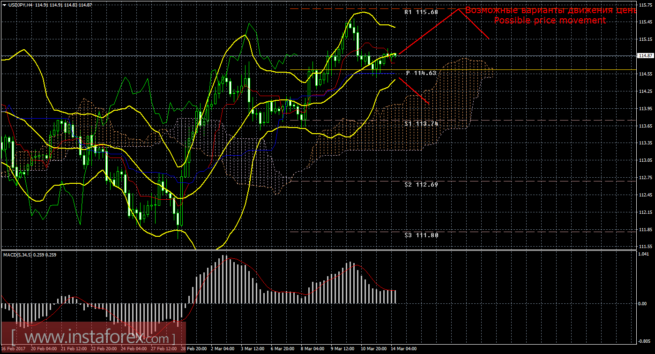
Task: Click the 6 Mar 20:00 time axis label
Action: 283,349
